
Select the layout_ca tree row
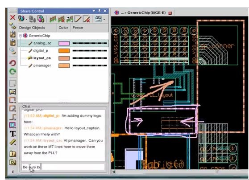(x=63, y=58)
